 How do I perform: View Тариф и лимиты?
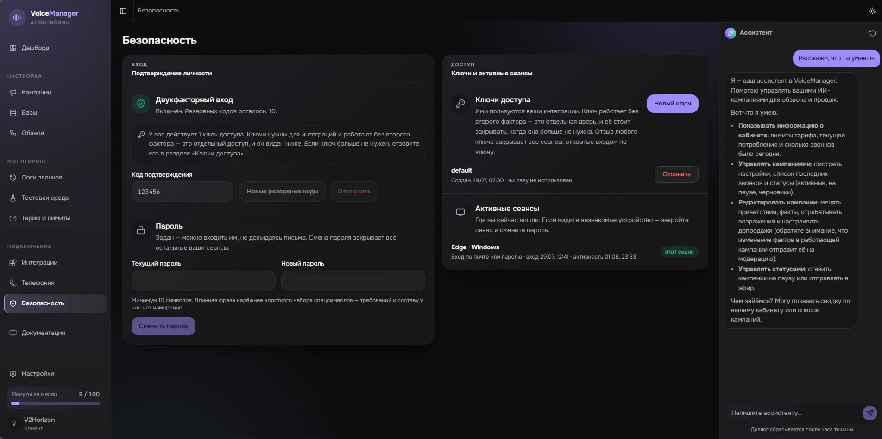point(55,218)
